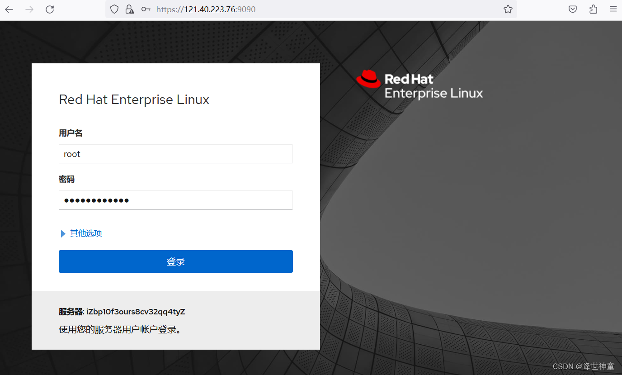The width and height of the screenshot is (622, 375).
Task: Open saved logins via the key icon
Action: pyautogui.click(x=146, y=9)
